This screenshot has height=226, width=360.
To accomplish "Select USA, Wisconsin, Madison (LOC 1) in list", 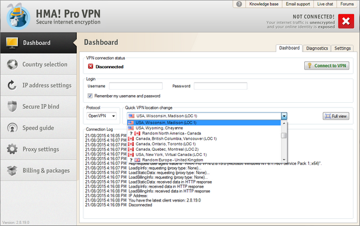I will coord(204,123).
